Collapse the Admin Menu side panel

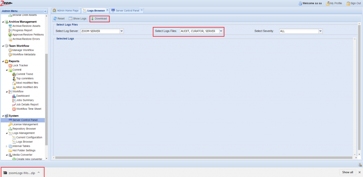[45, 11]
